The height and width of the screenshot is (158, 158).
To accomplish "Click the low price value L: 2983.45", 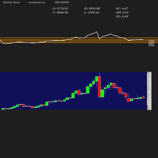I will pyautogui.click(x=92, y=12).
